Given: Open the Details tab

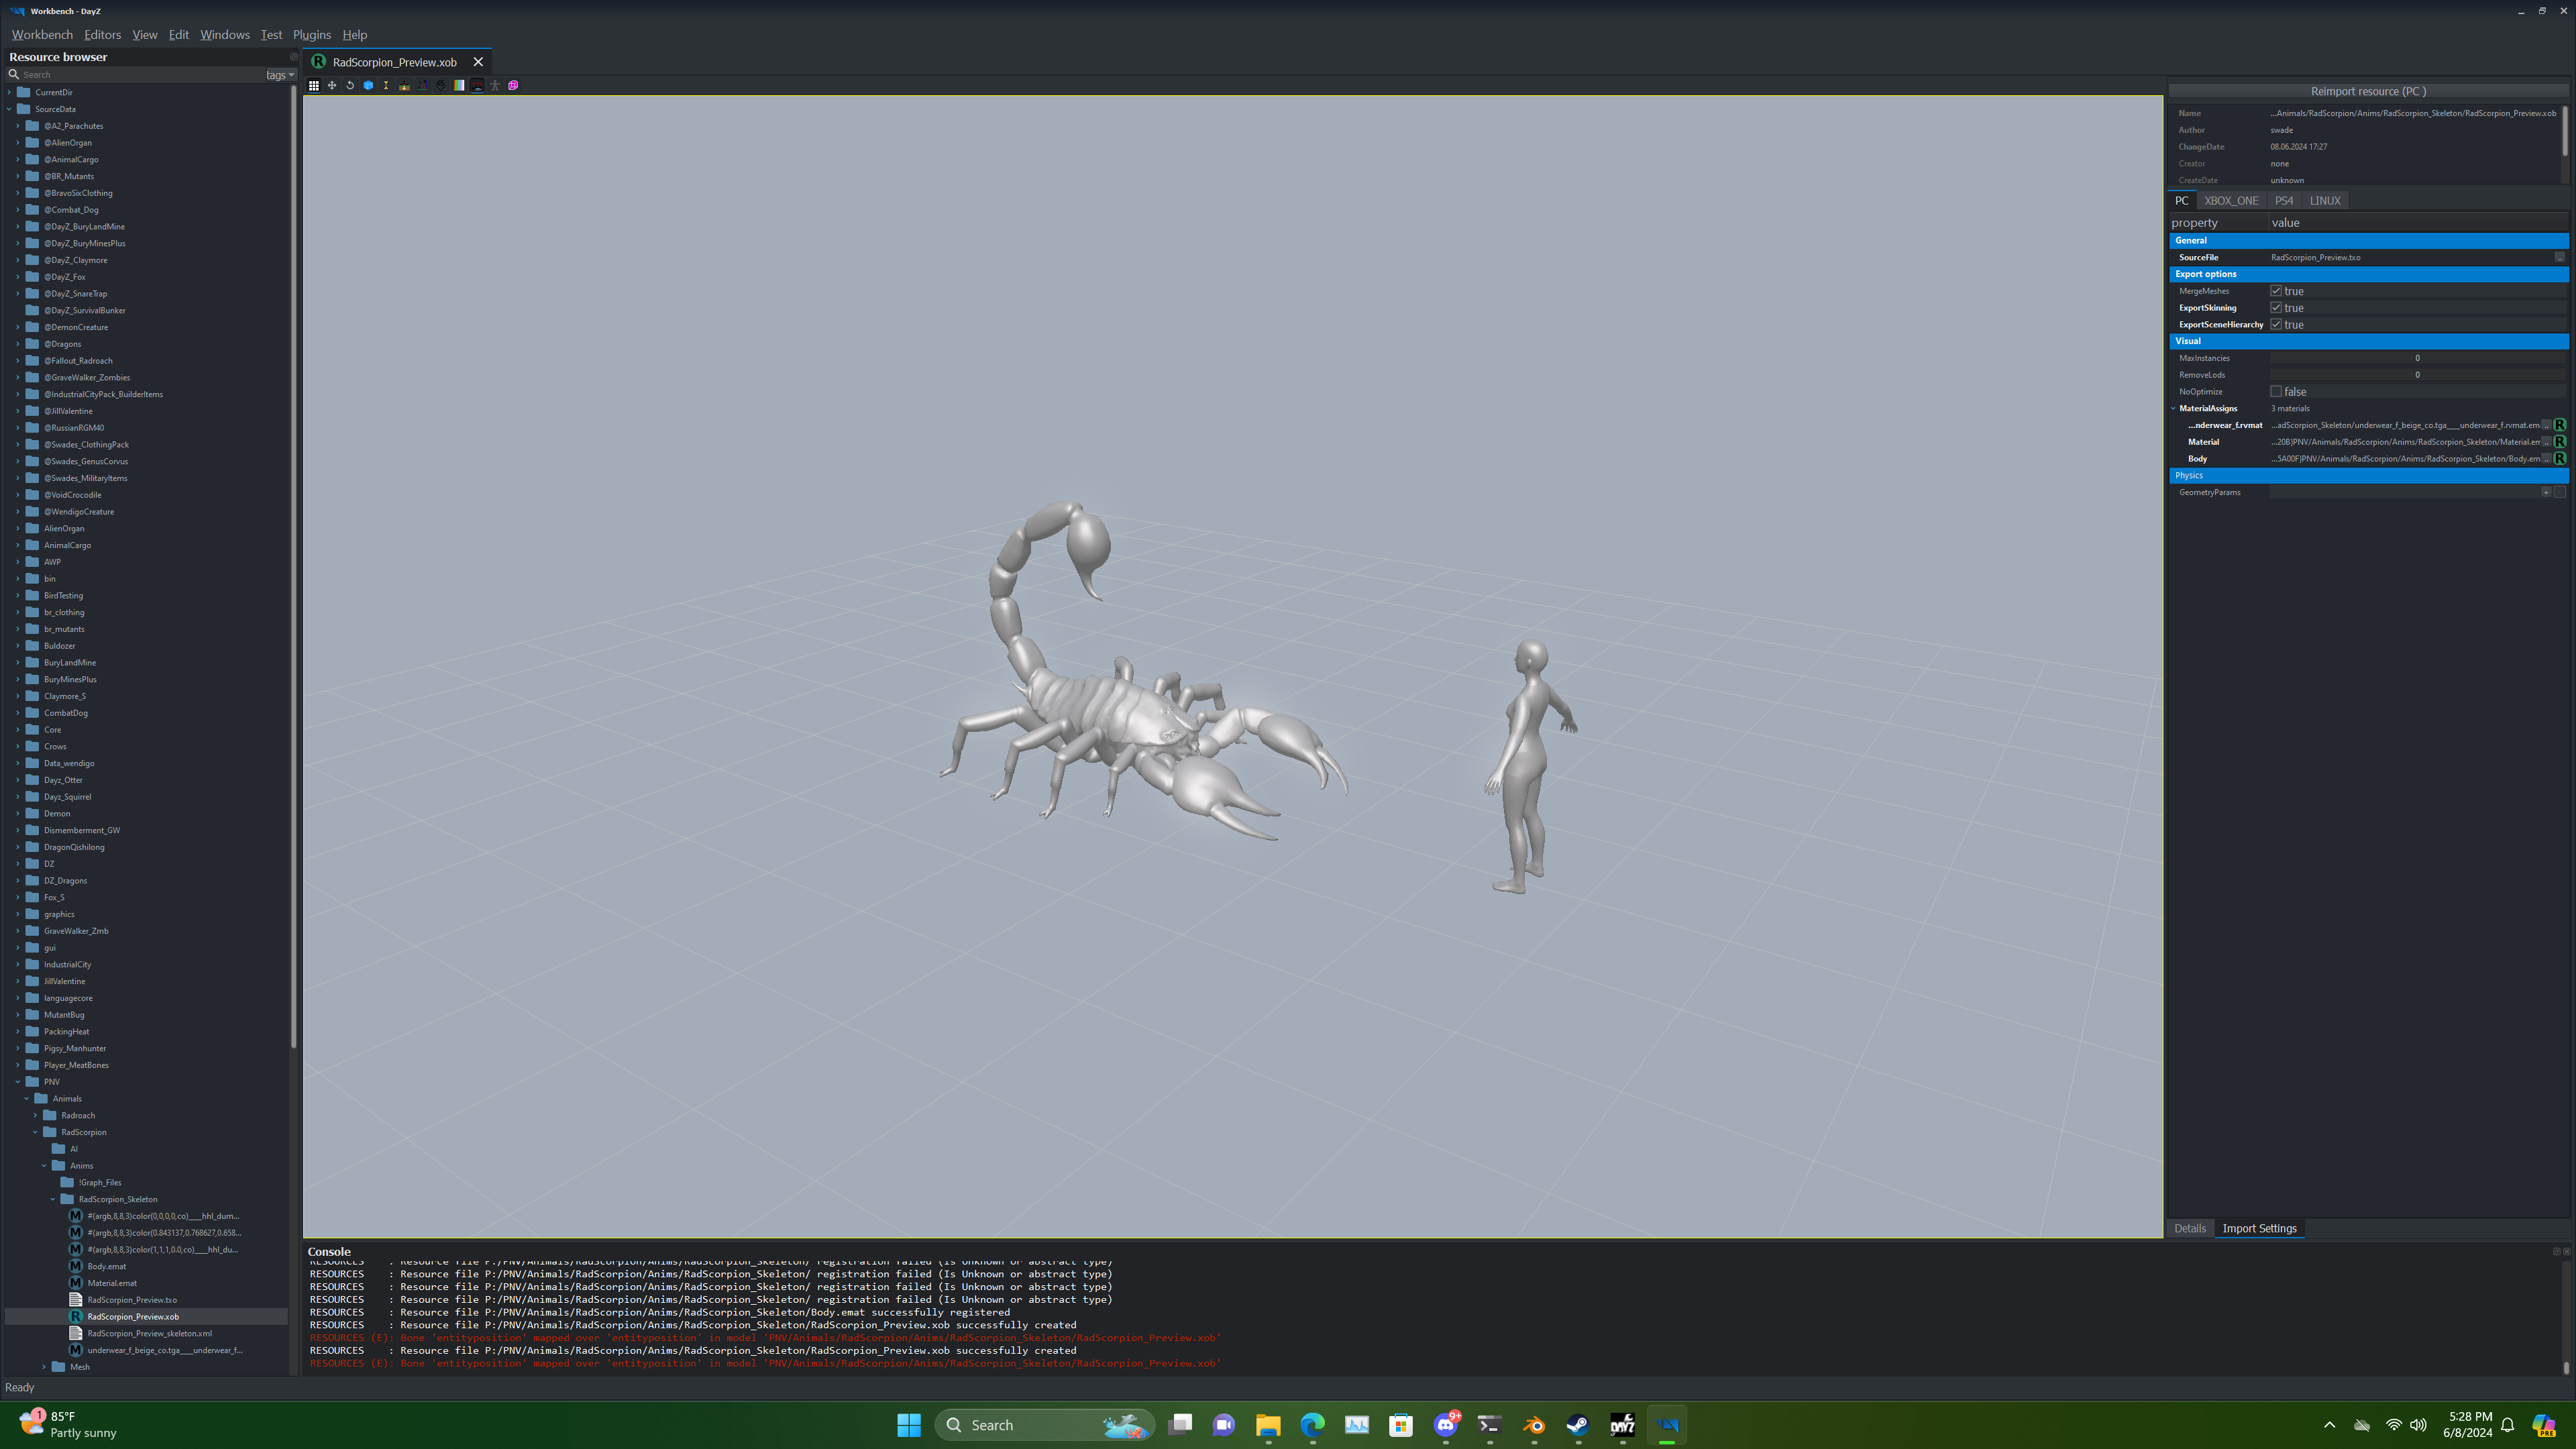Looking at the screenshot, I should (2189, 1228).
